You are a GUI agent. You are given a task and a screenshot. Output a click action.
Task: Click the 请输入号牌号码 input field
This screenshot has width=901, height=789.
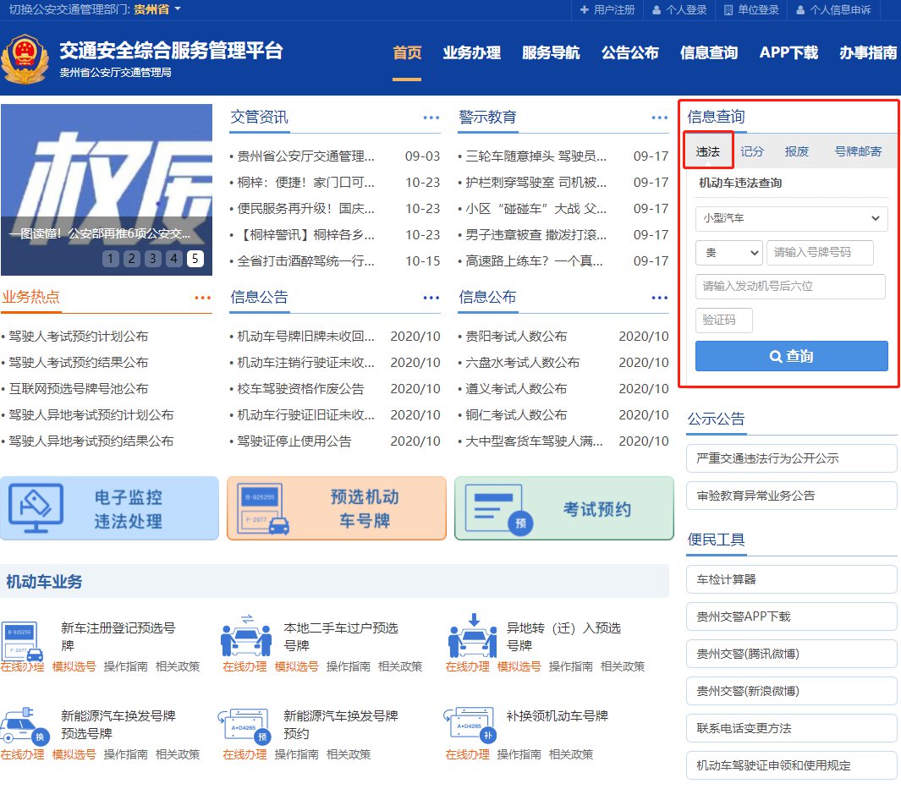point(819,253)
